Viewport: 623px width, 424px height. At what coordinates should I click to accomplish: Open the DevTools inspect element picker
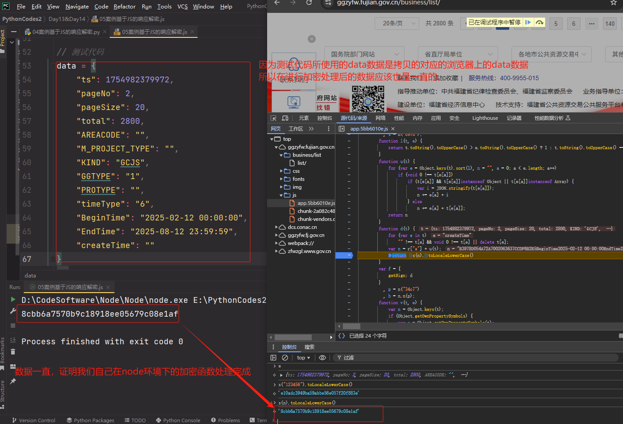click(273, 118)
